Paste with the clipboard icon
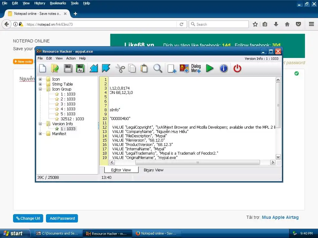This screenshot has height=238, width=318. 144,68
